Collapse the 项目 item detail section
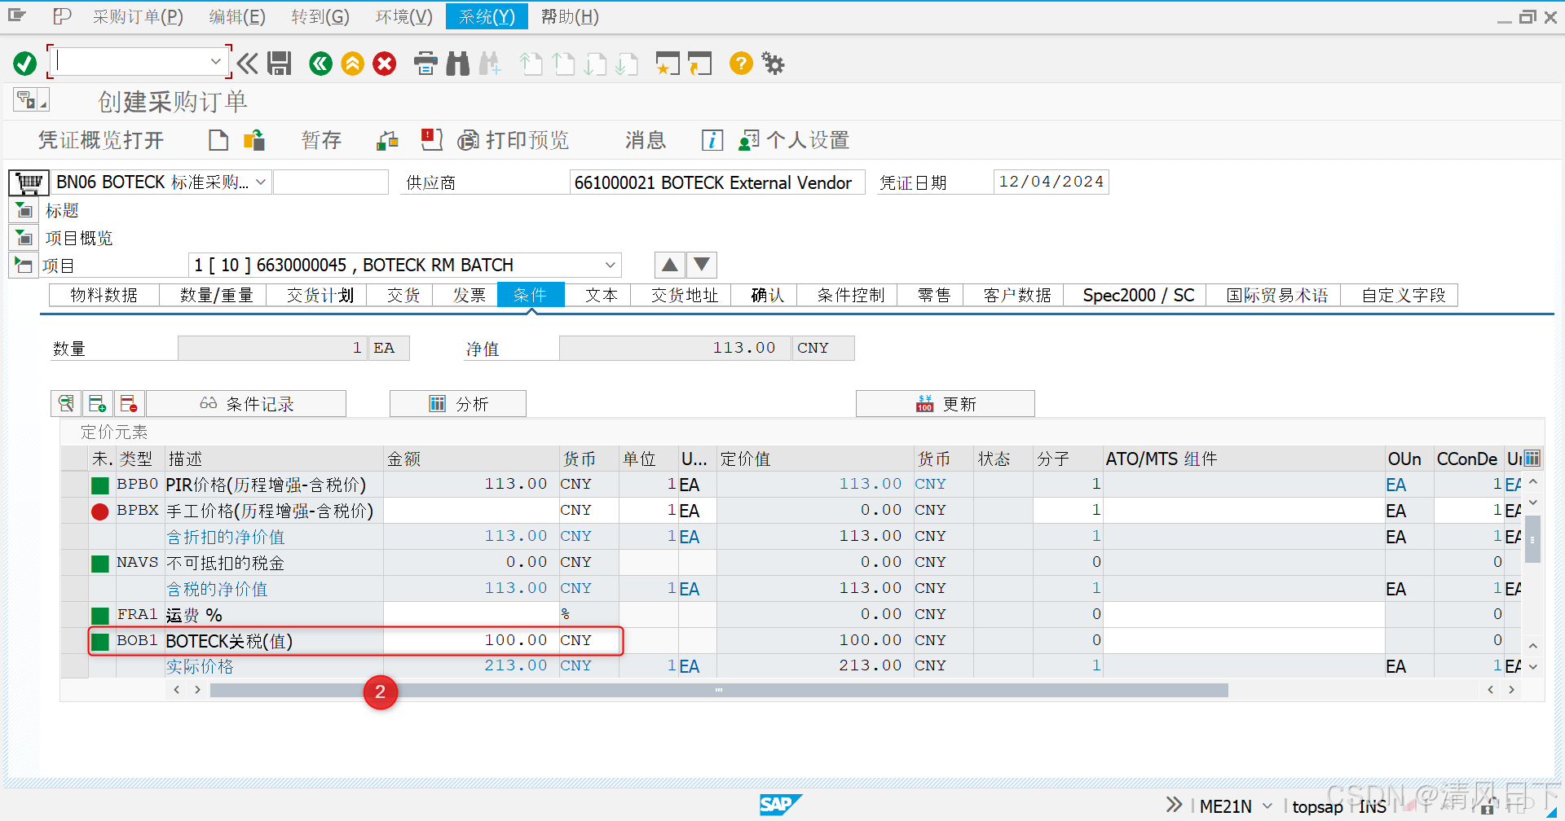 24,265
